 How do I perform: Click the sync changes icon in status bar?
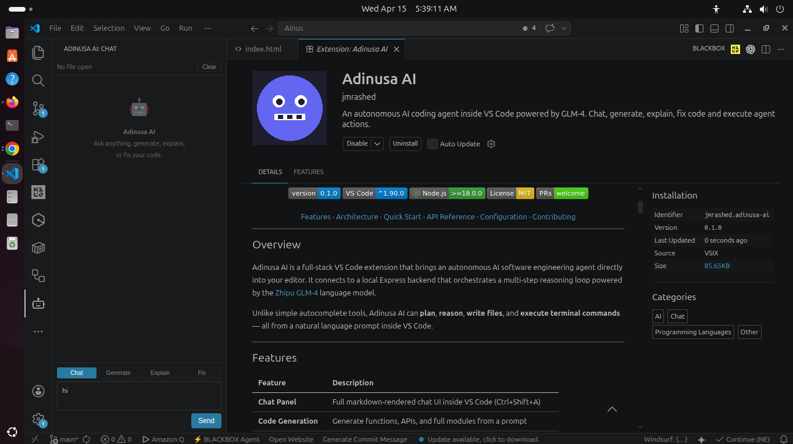(x=87, y=439)
